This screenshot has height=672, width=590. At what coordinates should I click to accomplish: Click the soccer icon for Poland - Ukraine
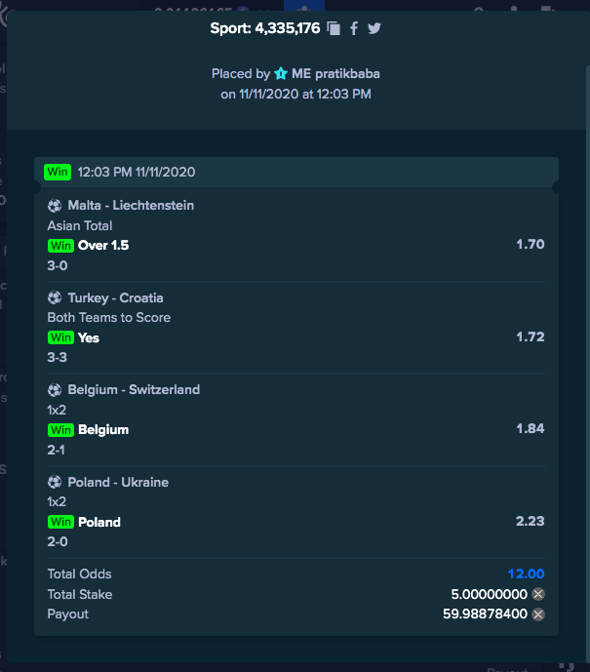[x=55, y=482]
